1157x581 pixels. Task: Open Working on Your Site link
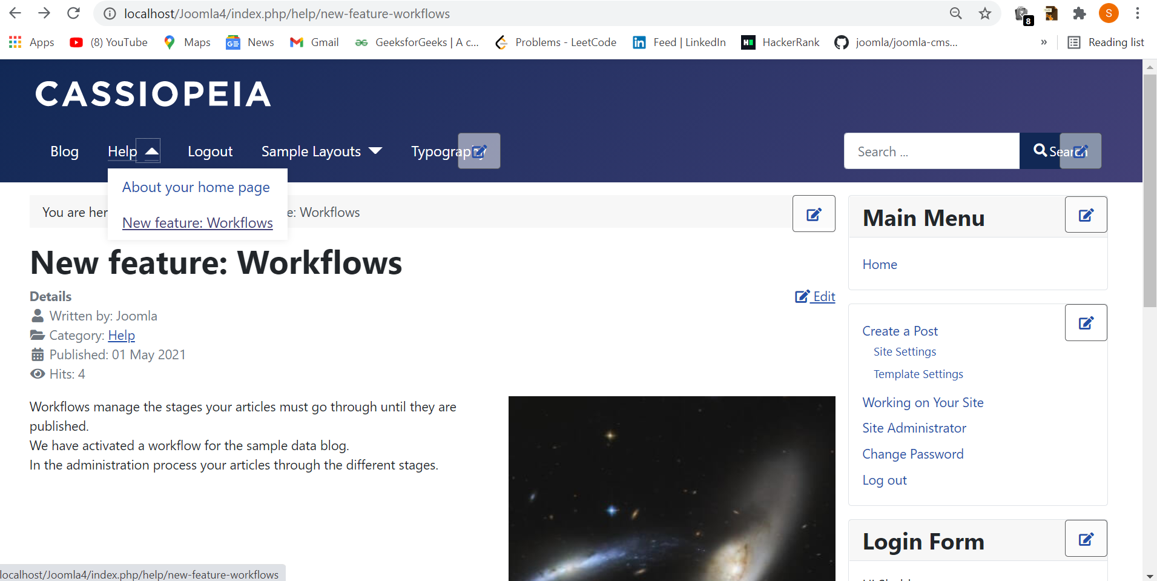coord(923,403)
